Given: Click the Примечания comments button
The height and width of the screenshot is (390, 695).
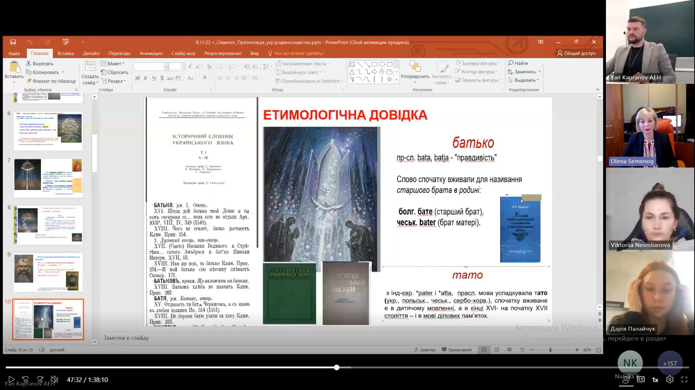Looking at the screenshot, I should (x=456, y=350).
